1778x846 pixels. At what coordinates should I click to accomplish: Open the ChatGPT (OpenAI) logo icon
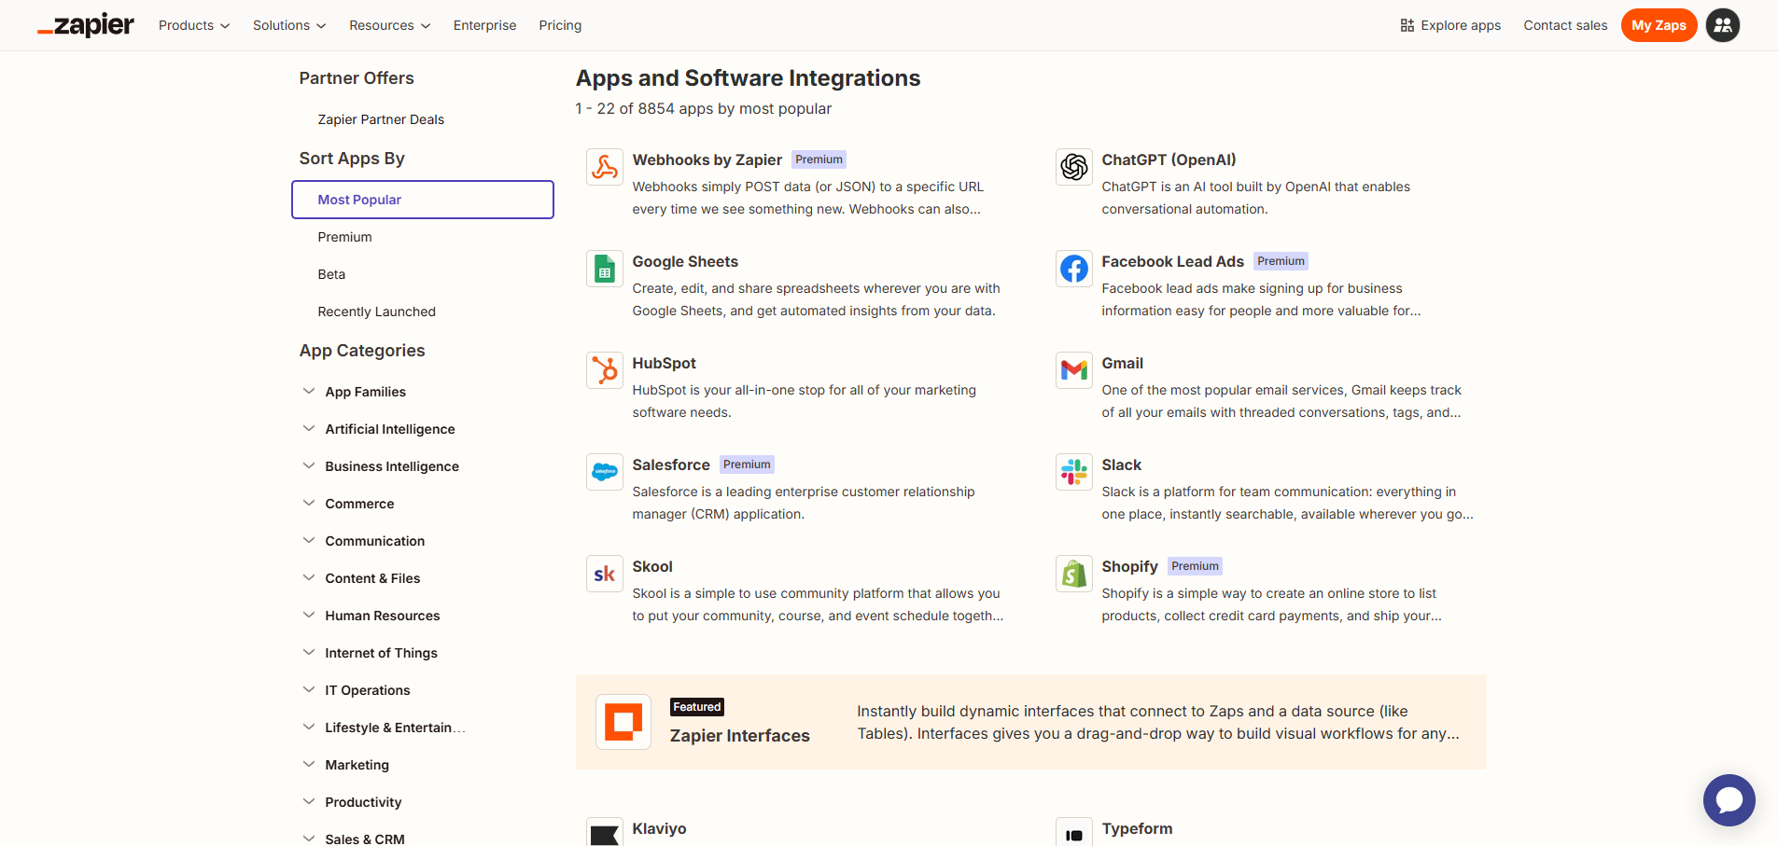coord(1073,168)
